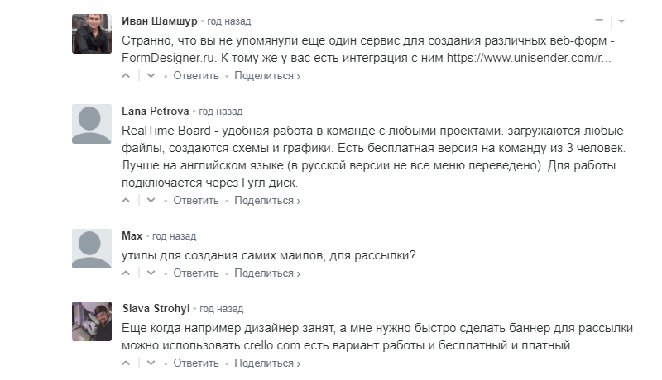Image resolution: width=662 pixels, height=380 pixels.
Task: Downvote Lana Petrova's comment
Action: pyautogui.click(x=151, y=201)
